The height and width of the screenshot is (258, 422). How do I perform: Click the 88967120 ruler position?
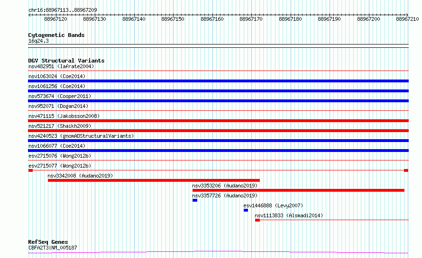click(55, 19)
